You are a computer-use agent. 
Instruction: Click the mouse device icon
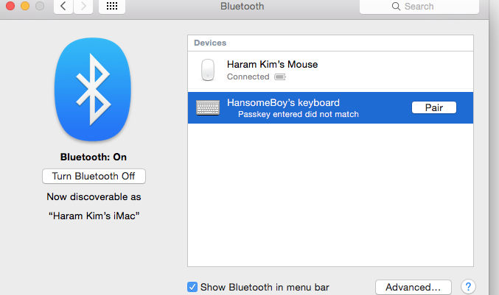(208, 70)
